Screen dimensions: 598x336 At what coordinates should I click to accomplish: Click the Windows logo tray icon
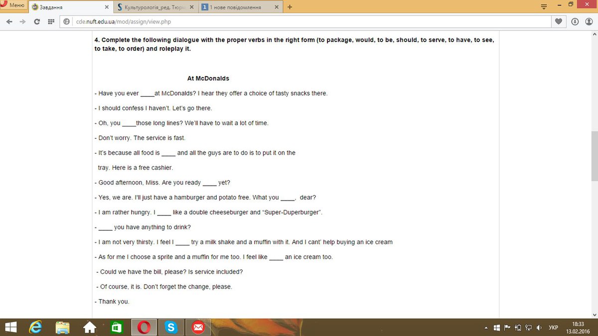point(497,328)
